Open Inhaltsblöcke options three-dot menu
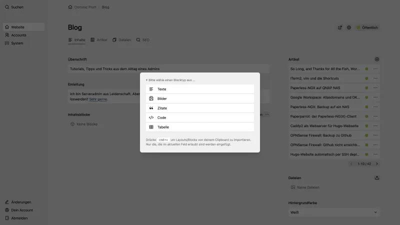 pos(267,114)
